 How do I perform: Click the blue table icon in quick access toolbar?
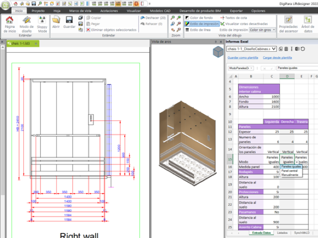(88, 3)
